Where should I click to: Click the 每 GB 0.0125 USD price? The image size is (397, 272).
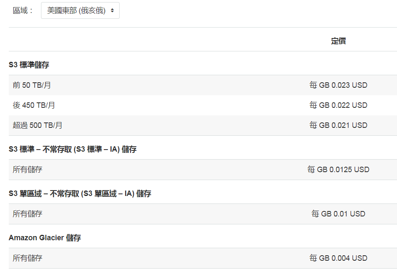[338, 170]
